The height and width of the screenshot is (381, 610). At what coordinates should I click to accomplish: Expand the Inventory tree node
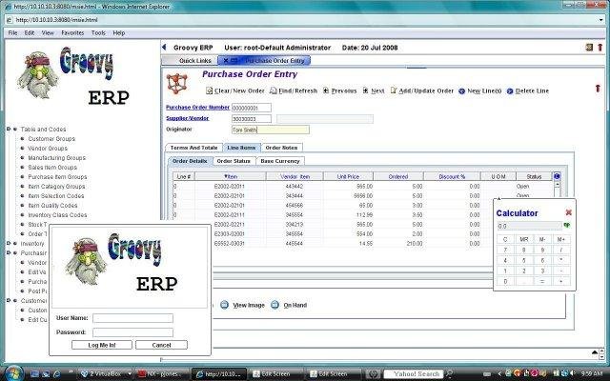9,243
